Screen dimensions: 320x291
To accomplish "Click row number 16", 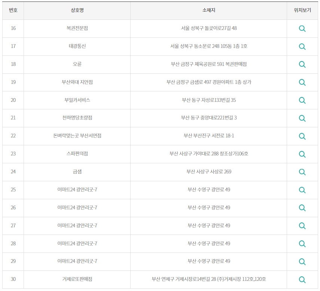I will point(13,28).
